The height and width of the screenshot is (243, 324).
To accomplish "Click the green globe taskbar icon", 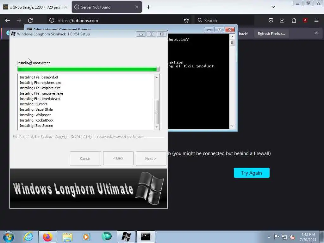I will (x=107, y=236).
